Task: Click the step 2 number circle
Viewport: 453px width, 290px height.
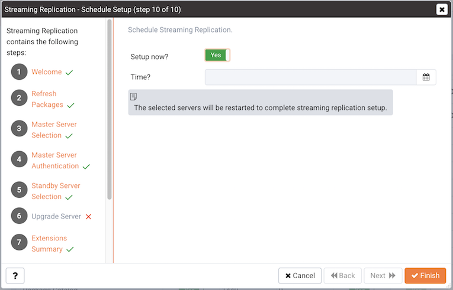Action: (x=19, y=97)
